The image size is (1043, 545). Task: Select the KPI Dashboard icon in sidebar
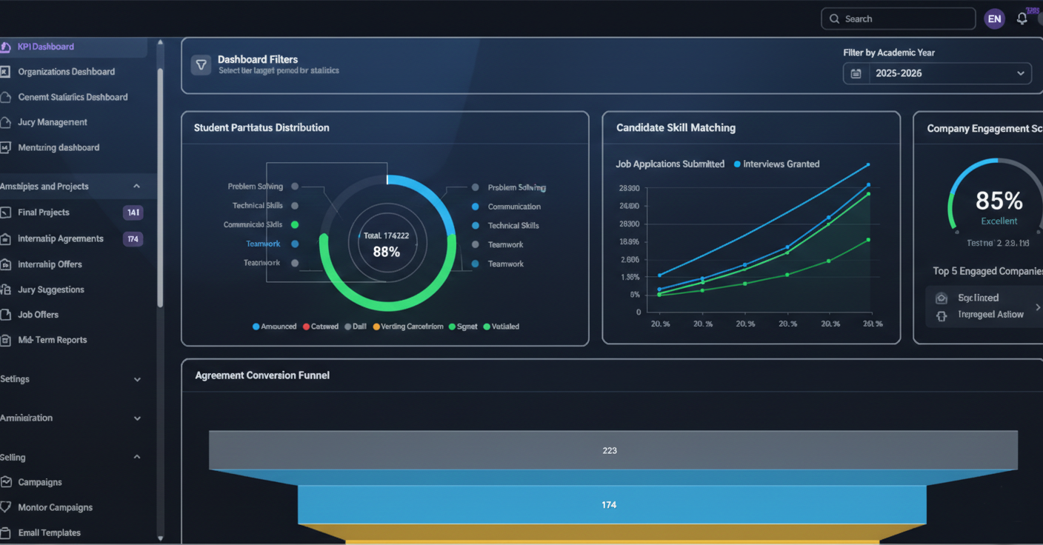(x=7, y=47)
